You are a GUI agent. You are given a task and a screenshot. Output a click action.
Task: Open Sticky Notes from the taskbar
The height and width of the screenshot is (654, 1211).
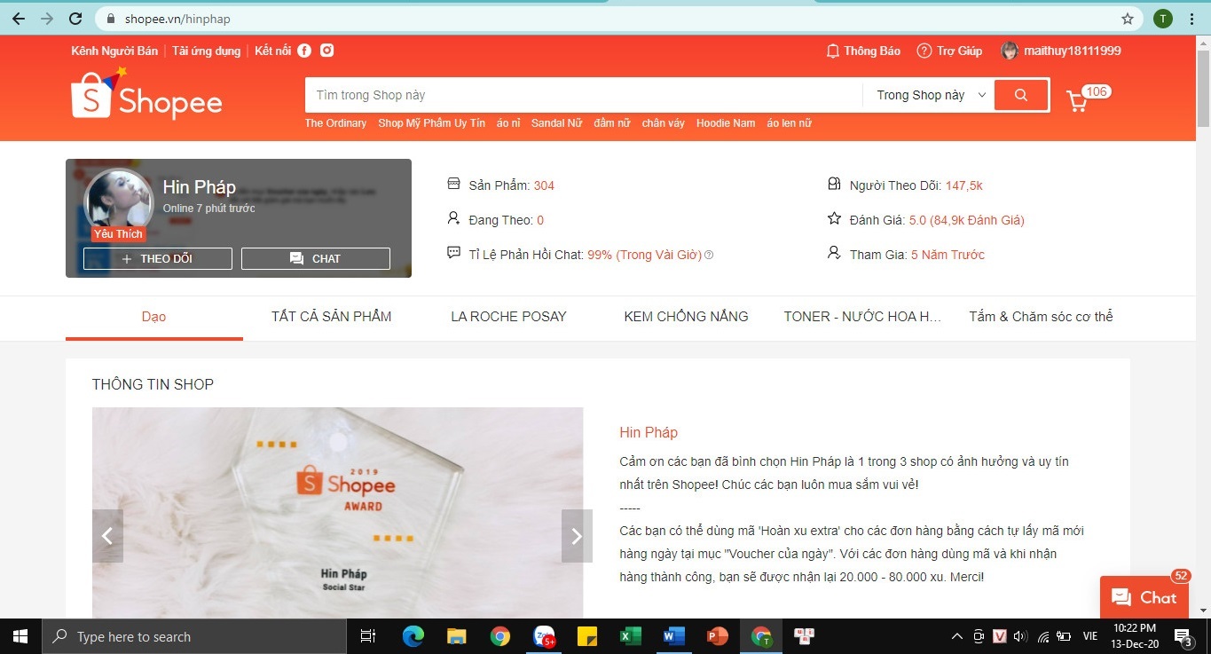pyautogui.click(x=586, y=636)
